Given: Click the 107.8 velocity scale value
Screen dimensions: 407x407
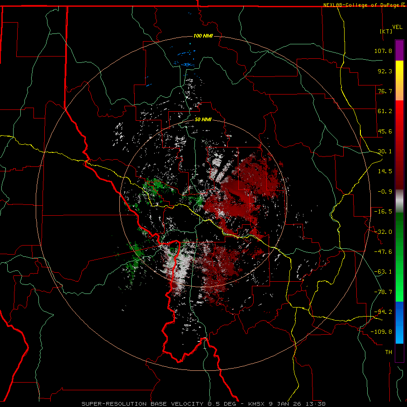Looking at the screenshot, I should point(383,51).
